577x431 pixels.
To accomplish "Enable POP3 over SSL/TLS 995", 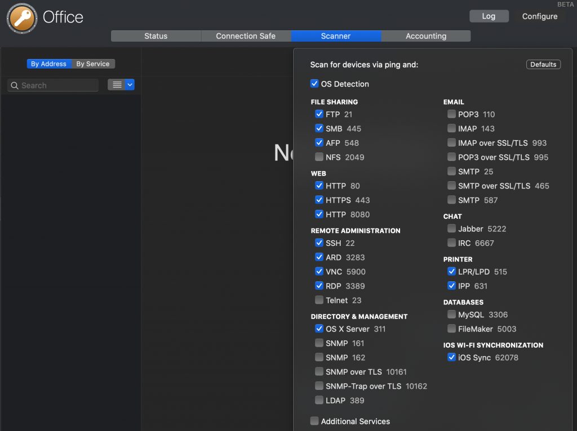I will 451,157.
